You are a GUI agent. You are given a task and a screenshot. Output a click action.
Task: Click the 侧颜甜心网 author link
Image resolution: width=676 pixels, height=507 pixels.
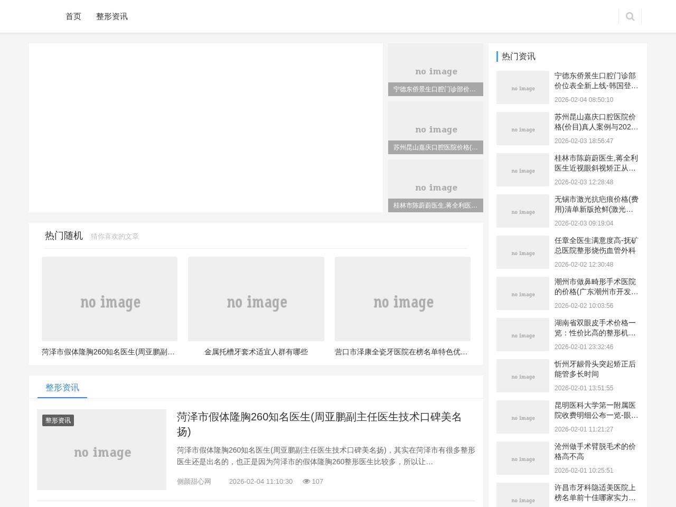coord(194,481)
